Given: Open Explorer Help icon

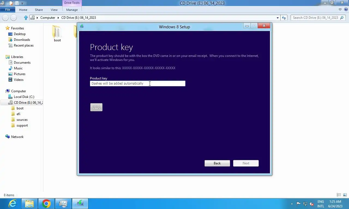Looking at the screenshot, I should pyautogui.click(x=346, y=10).
